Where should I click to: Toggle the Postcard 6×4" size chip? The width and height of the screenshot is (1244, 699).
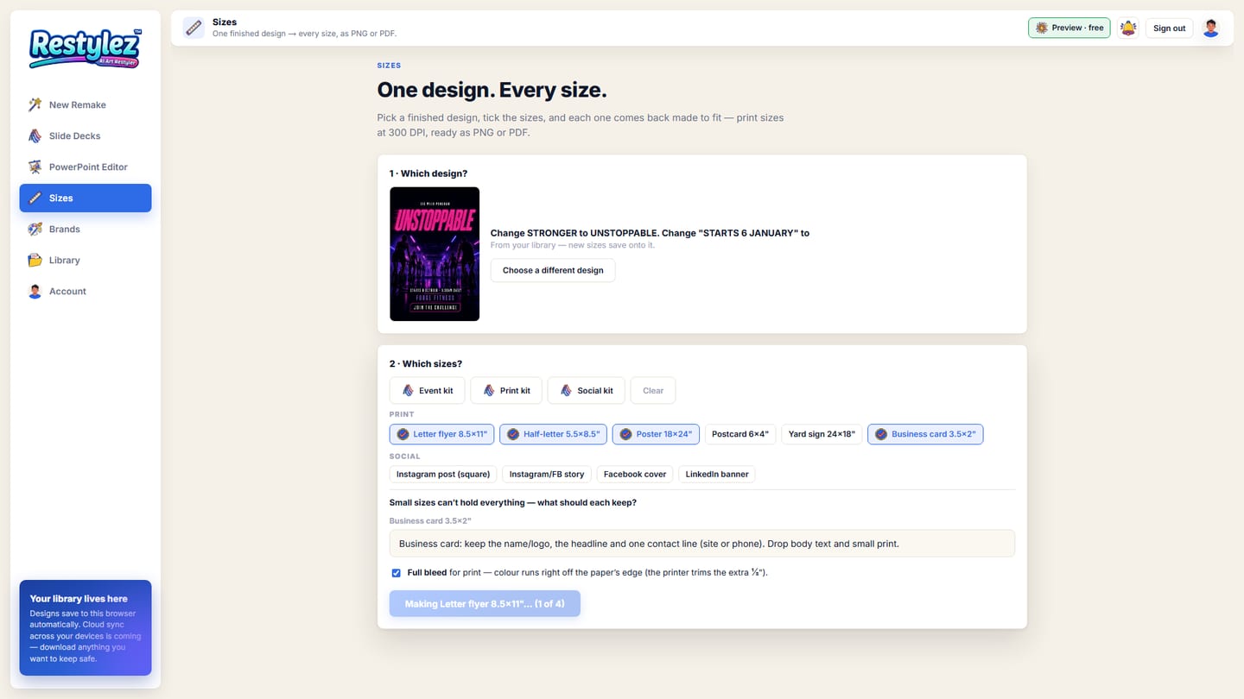tap(739, 434)
